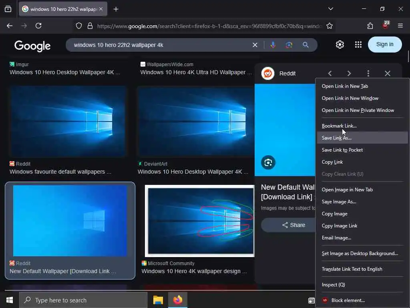Viewport: 410px width, 308px height.
Task: Open the tracking protection shield icon
Action: click(x=79, y=26)
